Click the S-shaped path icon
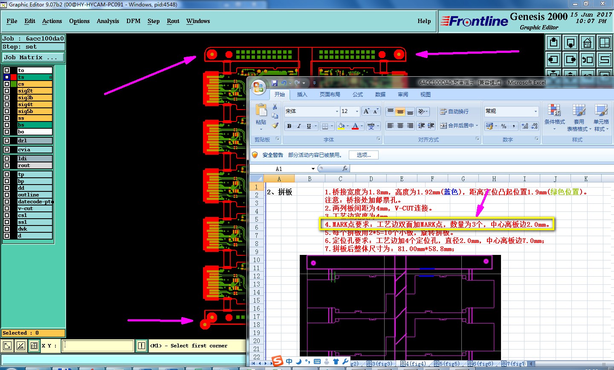The width and height of the screenshot is (614, 370). click(605, 60)
